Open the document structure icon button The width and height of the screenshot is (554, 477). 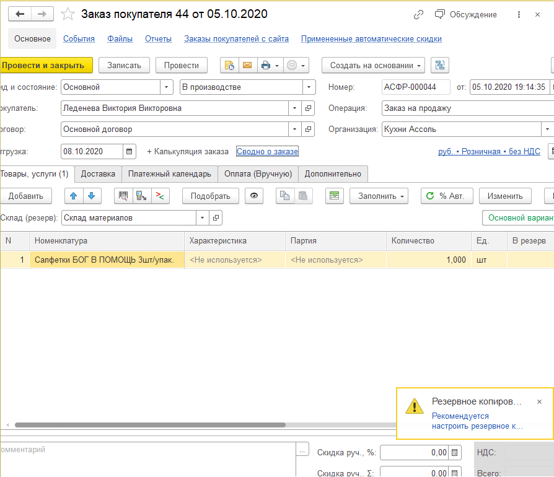tap(440, 65)
